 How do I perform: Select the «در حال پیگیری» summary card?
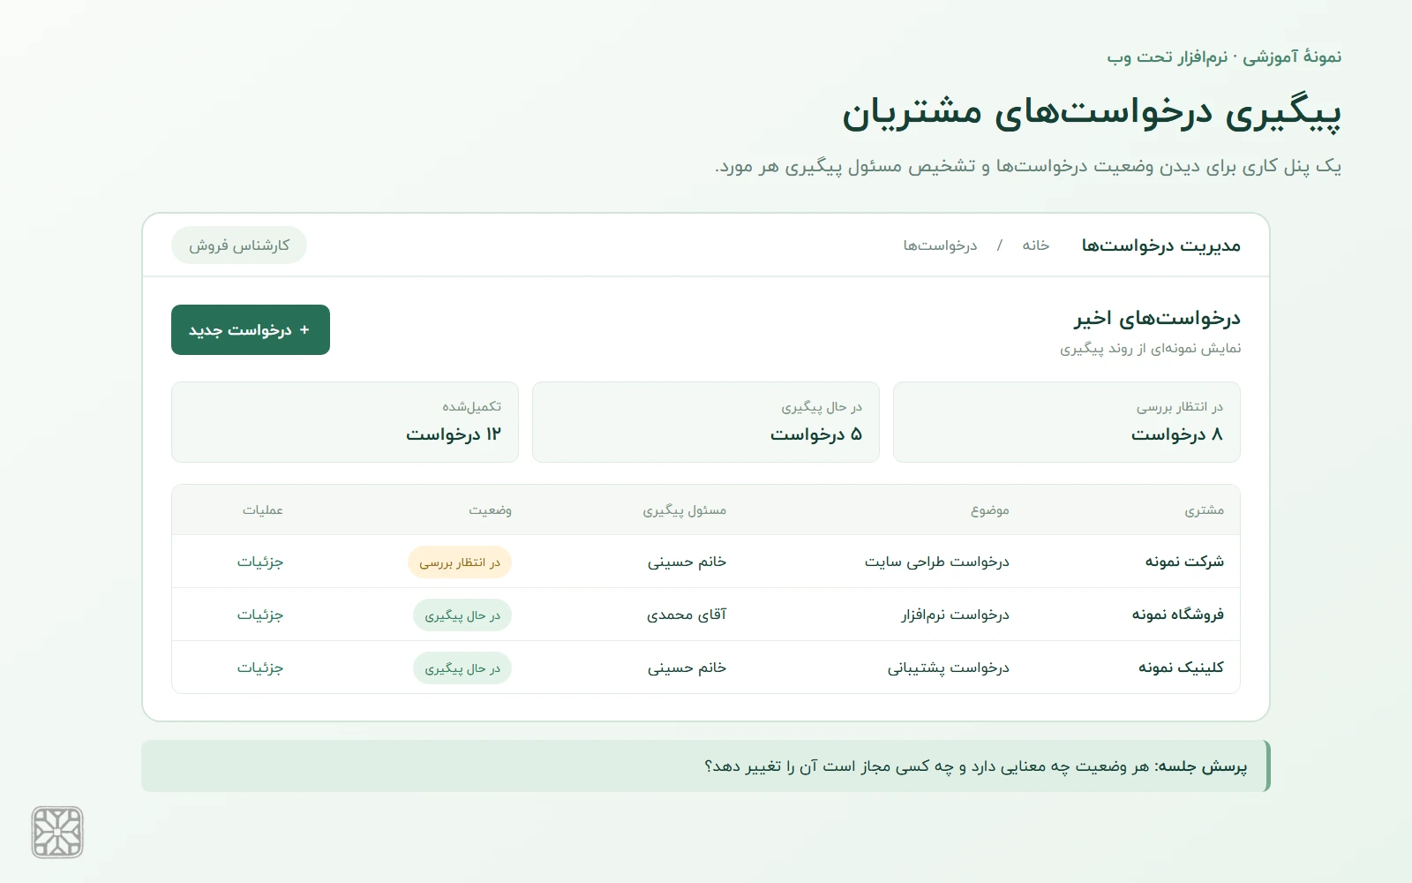706,422
